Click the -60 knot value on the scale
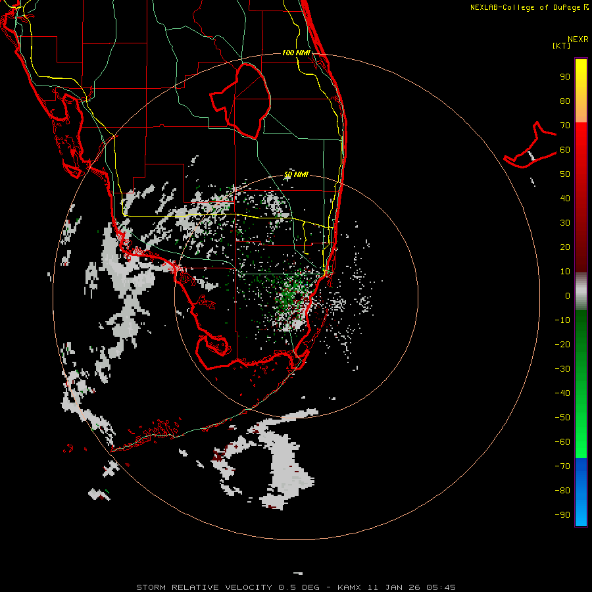592x592 pixels. (x=562, y=442)
